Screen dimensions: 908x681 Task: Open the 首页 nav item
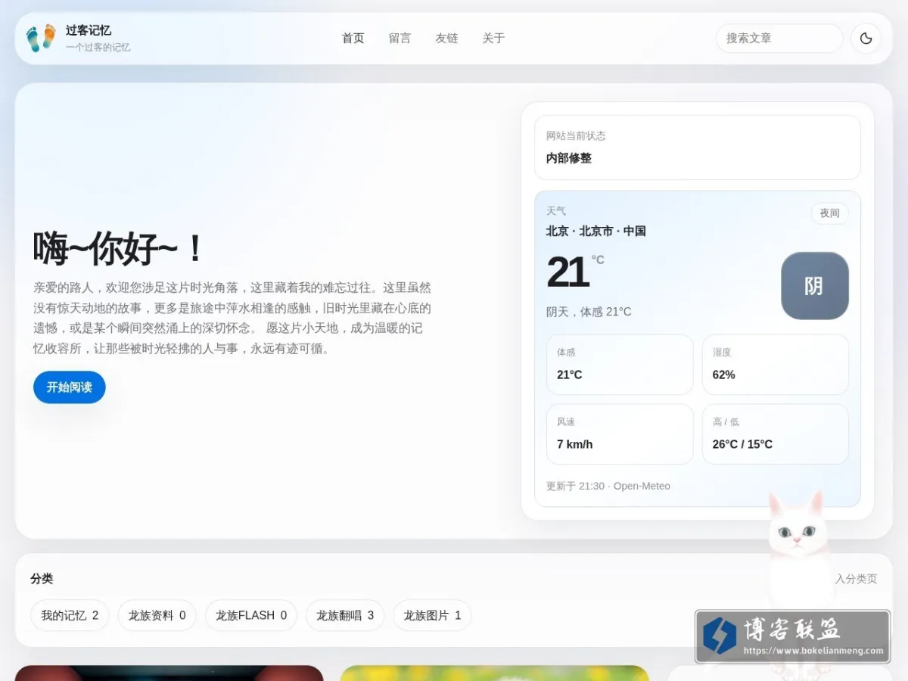click(x=353, y=39)
